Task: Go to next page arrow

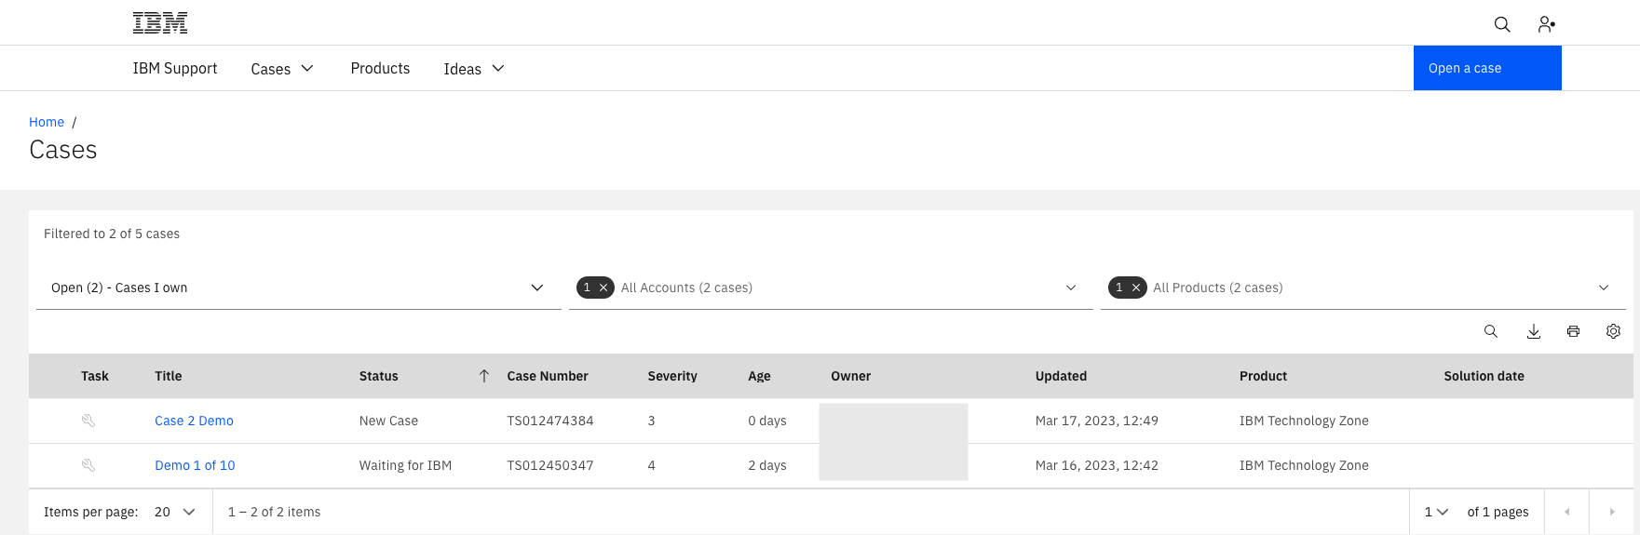Action: [1612, 512]
